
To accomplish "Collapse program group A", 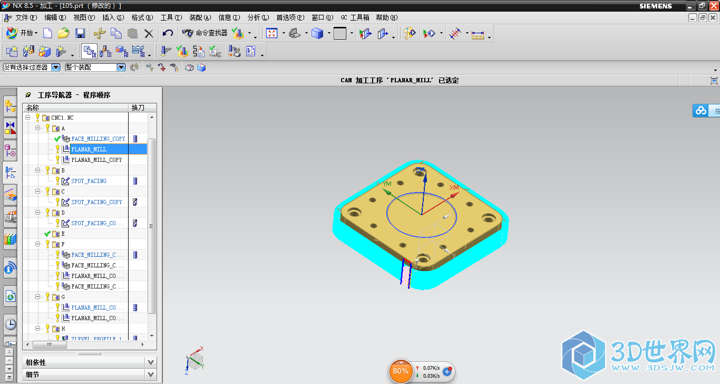I will (x=38, y=128).
